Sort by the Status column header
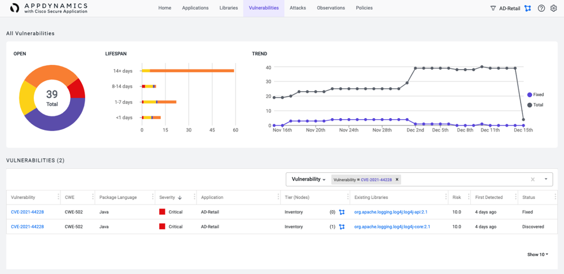This screenshot has width=564, height=274. [528, 197]
